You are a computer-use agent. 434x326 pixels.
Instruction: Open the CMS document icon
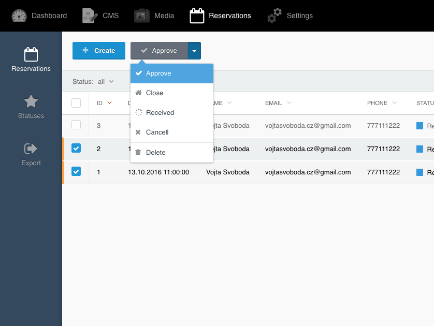[x=90, y=16]
